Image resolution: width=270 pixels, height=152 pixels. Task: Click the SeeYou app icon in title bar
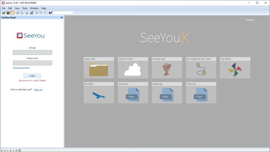pyautogui.click(x=3, y=3)
